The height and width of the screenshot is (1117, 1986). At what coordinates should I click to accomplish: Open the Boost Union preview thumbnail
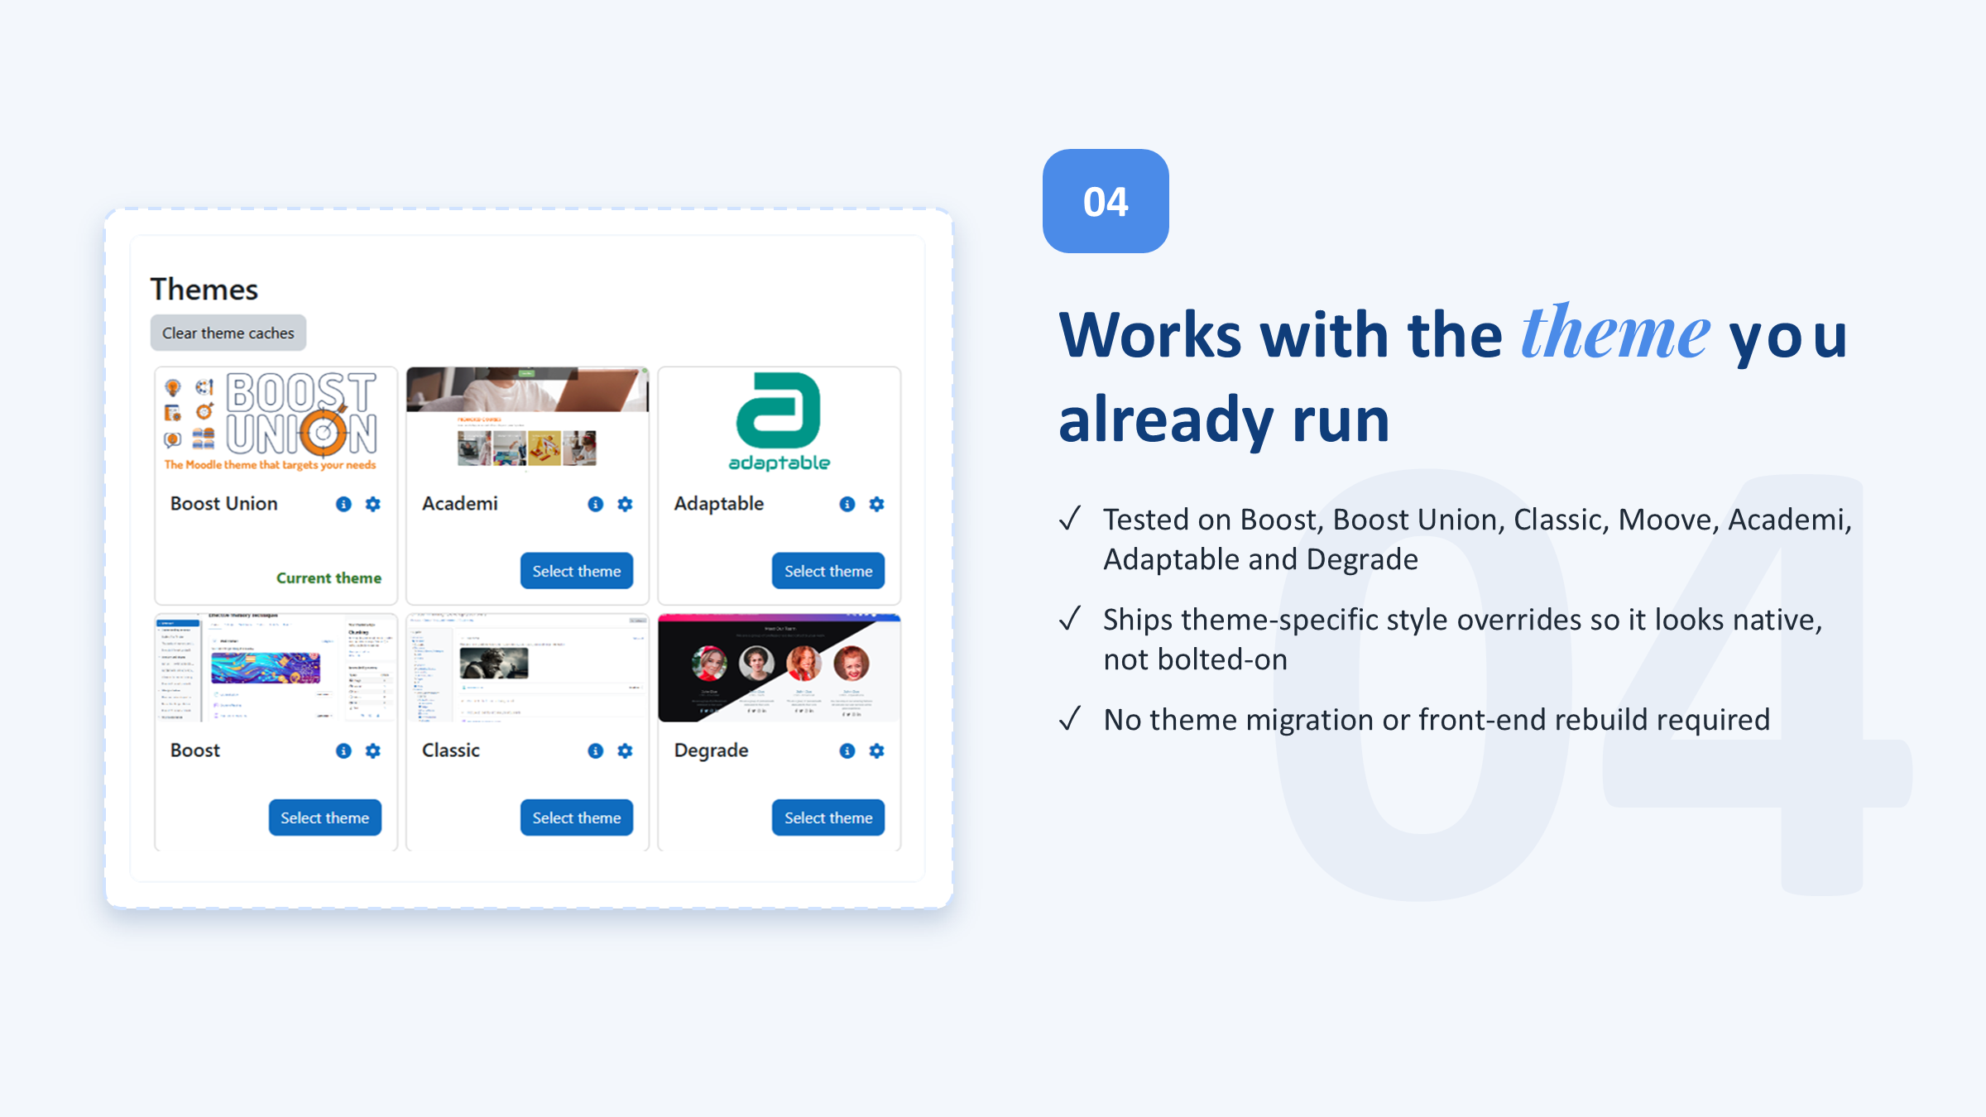[x=276, y=422]
